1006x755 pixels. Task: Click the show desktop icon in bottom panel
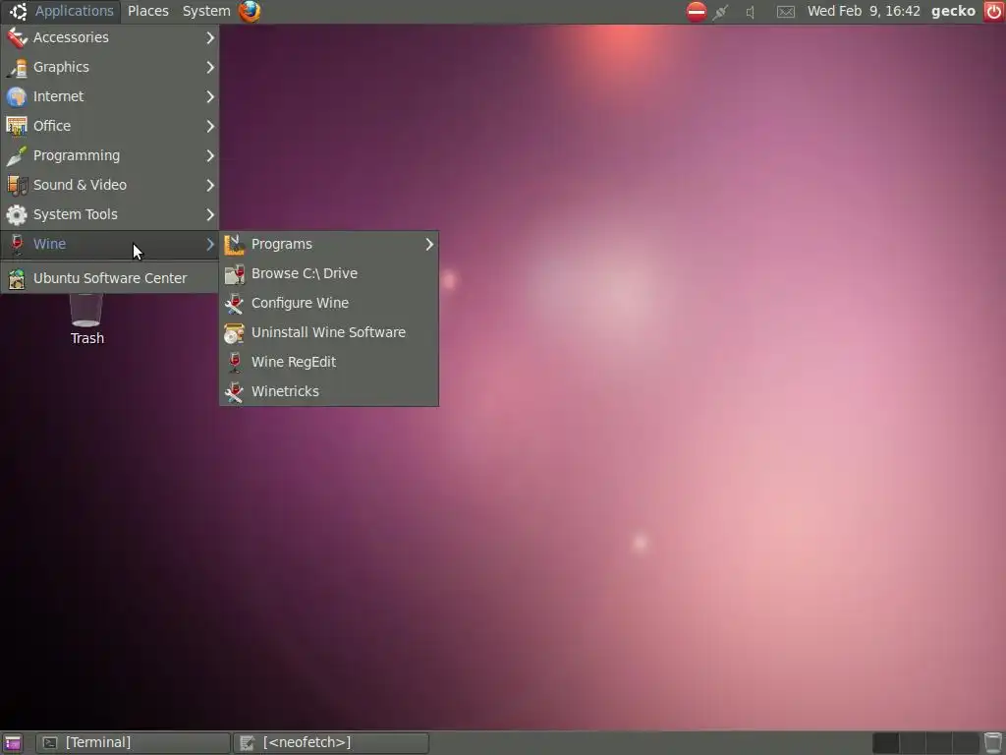click(x=12, y=743)
